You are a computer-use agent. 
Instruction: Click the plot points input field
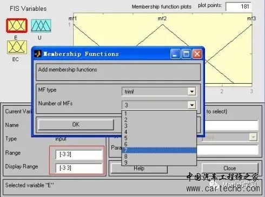tap(239, 6)
